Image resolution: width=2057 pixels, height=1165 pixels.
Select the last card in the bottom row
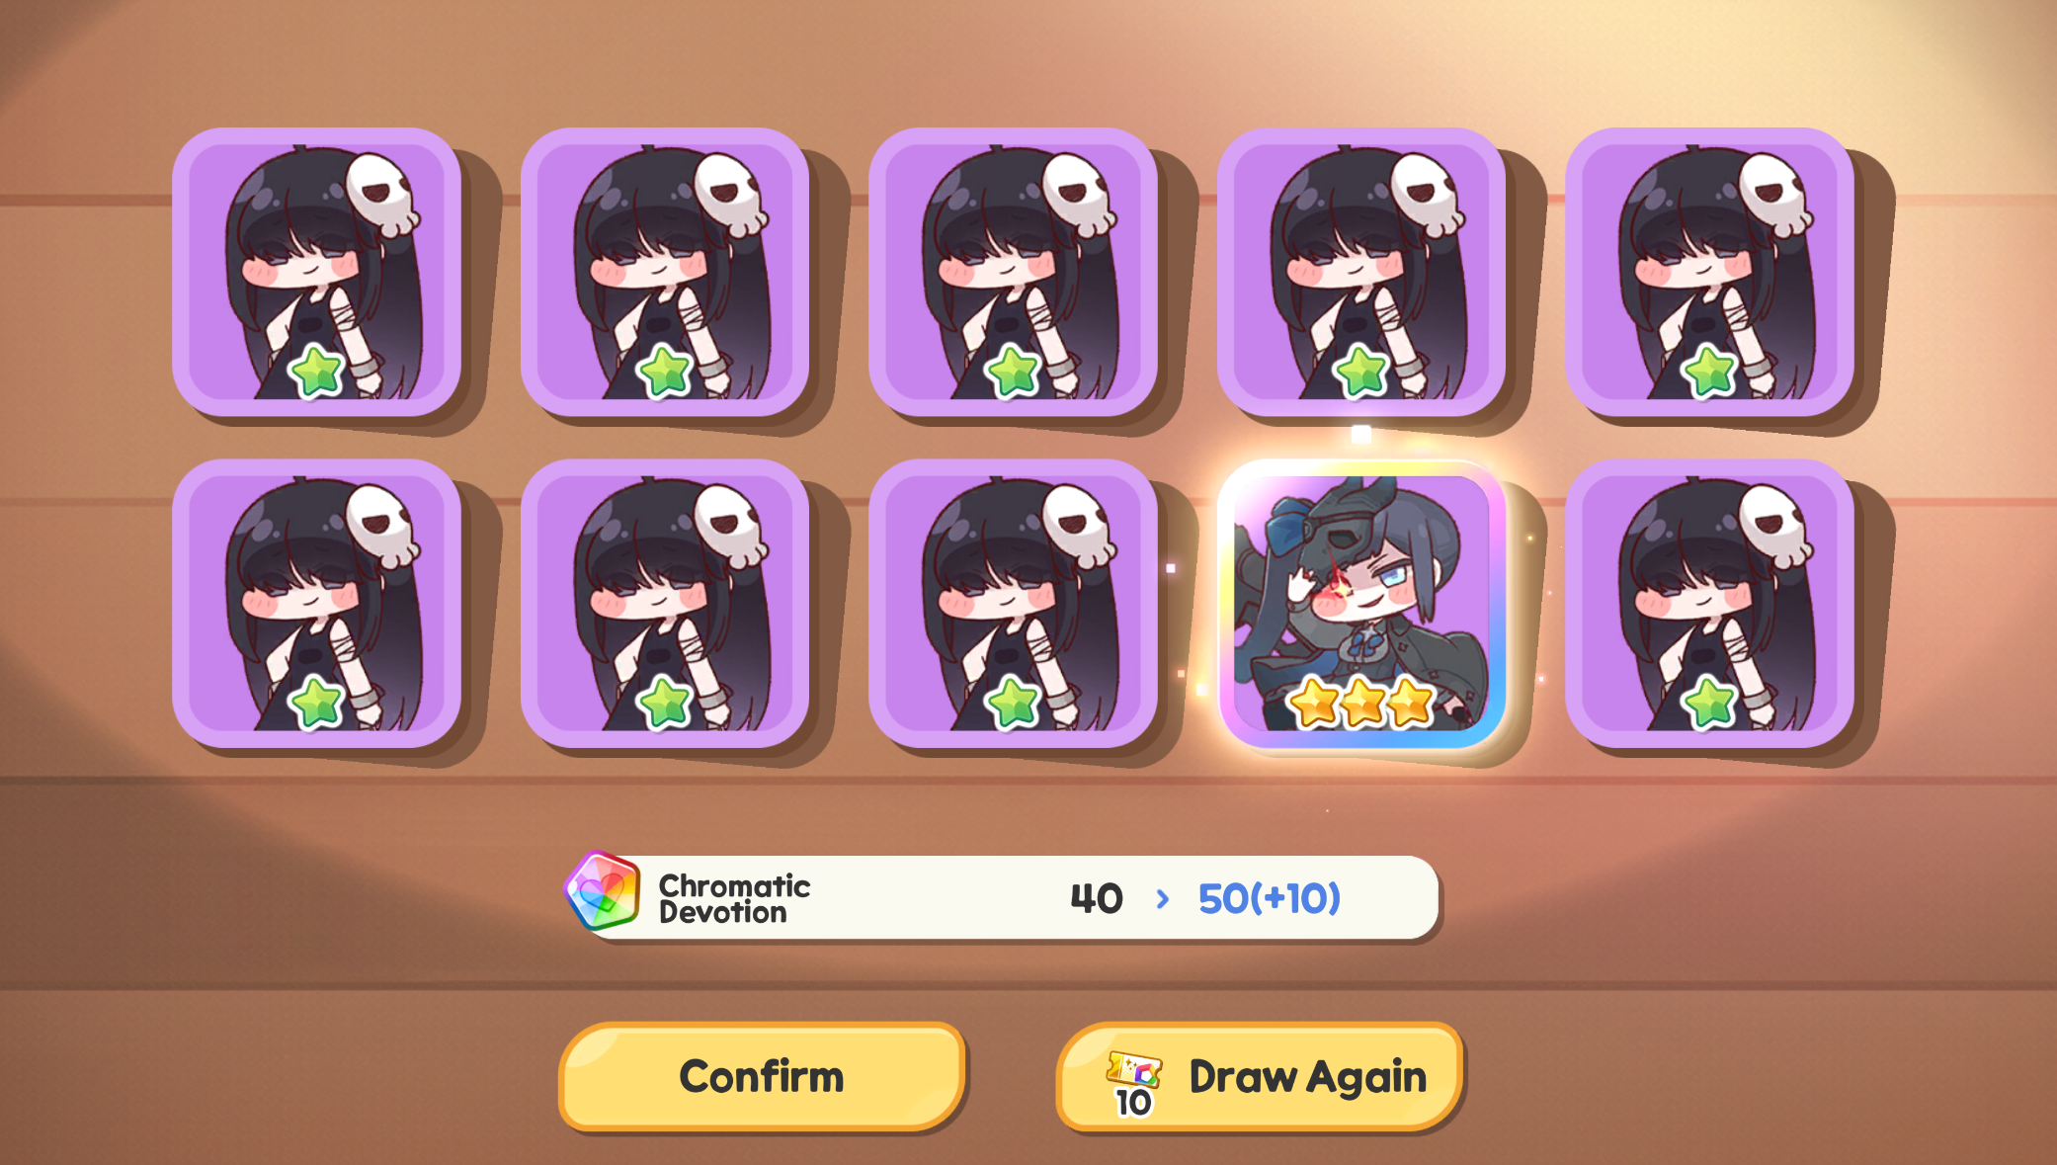click(1709, 604)
